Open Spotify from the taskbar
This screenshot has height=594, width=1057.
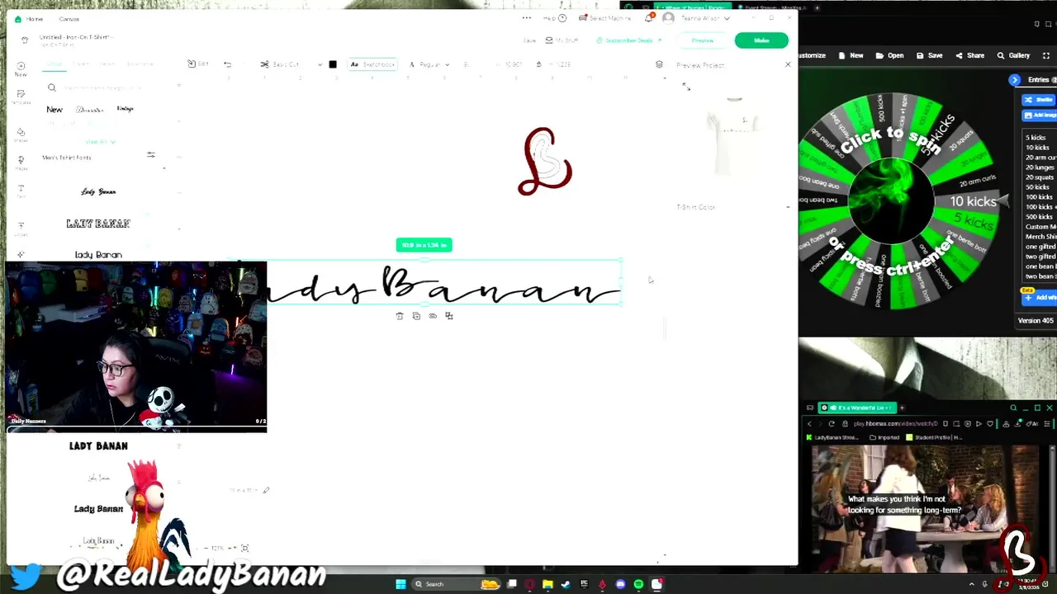tap(638, 584)
